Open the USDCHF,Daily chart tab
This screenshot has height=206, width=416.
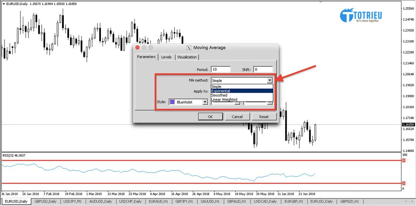point(130,201)
